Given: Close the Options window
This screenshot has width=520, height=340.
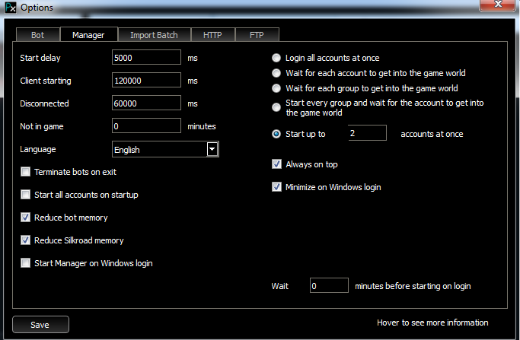Looking at the screenshot, I should pyautogui.click(x=498, y=5).
